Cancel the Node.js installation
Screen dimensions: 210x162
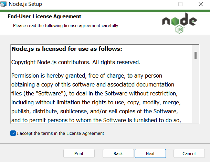point(189,153)
